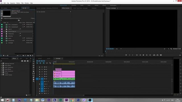This screenshot has width=182, height=102.
Task: Open playback resolution dropdown in Program monitor
Action: click(x=166, y=49)
